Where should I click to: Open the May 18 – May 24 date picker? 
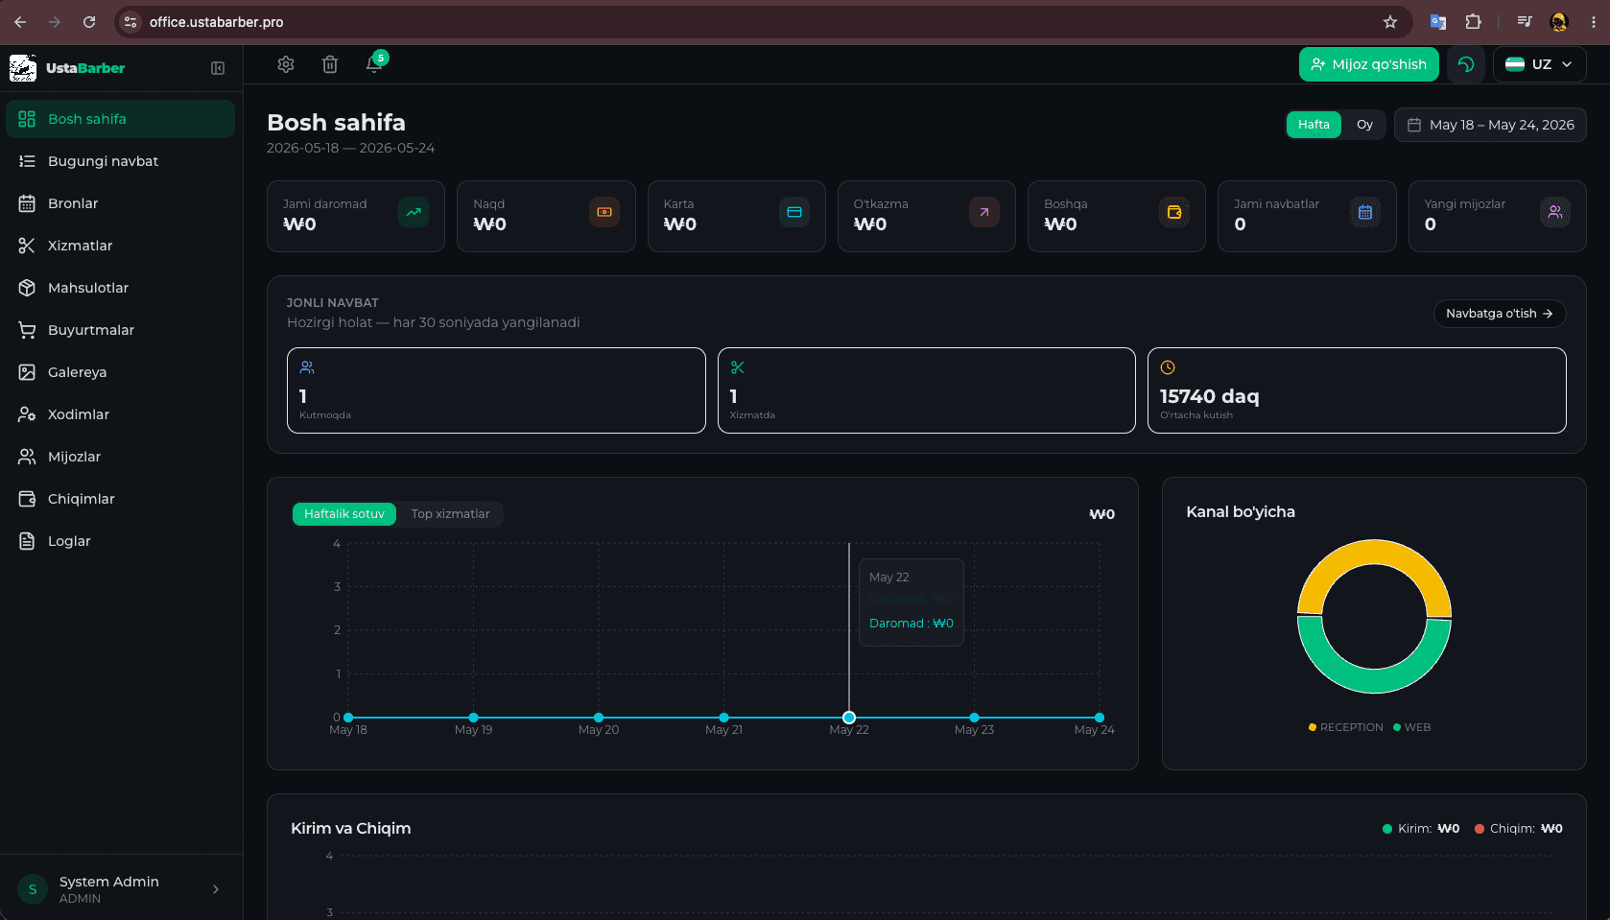tap(1490, 125)
